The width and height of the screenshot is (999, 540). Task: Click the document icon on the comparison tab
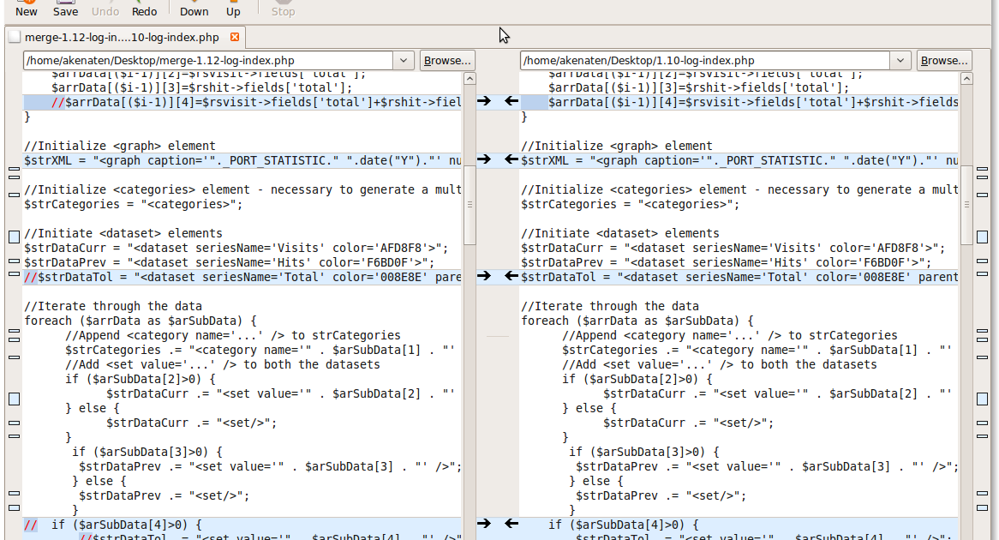point(14,37)
